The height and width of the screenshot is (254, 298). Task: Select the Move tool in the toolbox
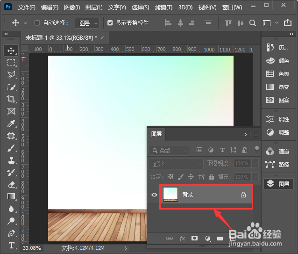click(x=11, y=51)
